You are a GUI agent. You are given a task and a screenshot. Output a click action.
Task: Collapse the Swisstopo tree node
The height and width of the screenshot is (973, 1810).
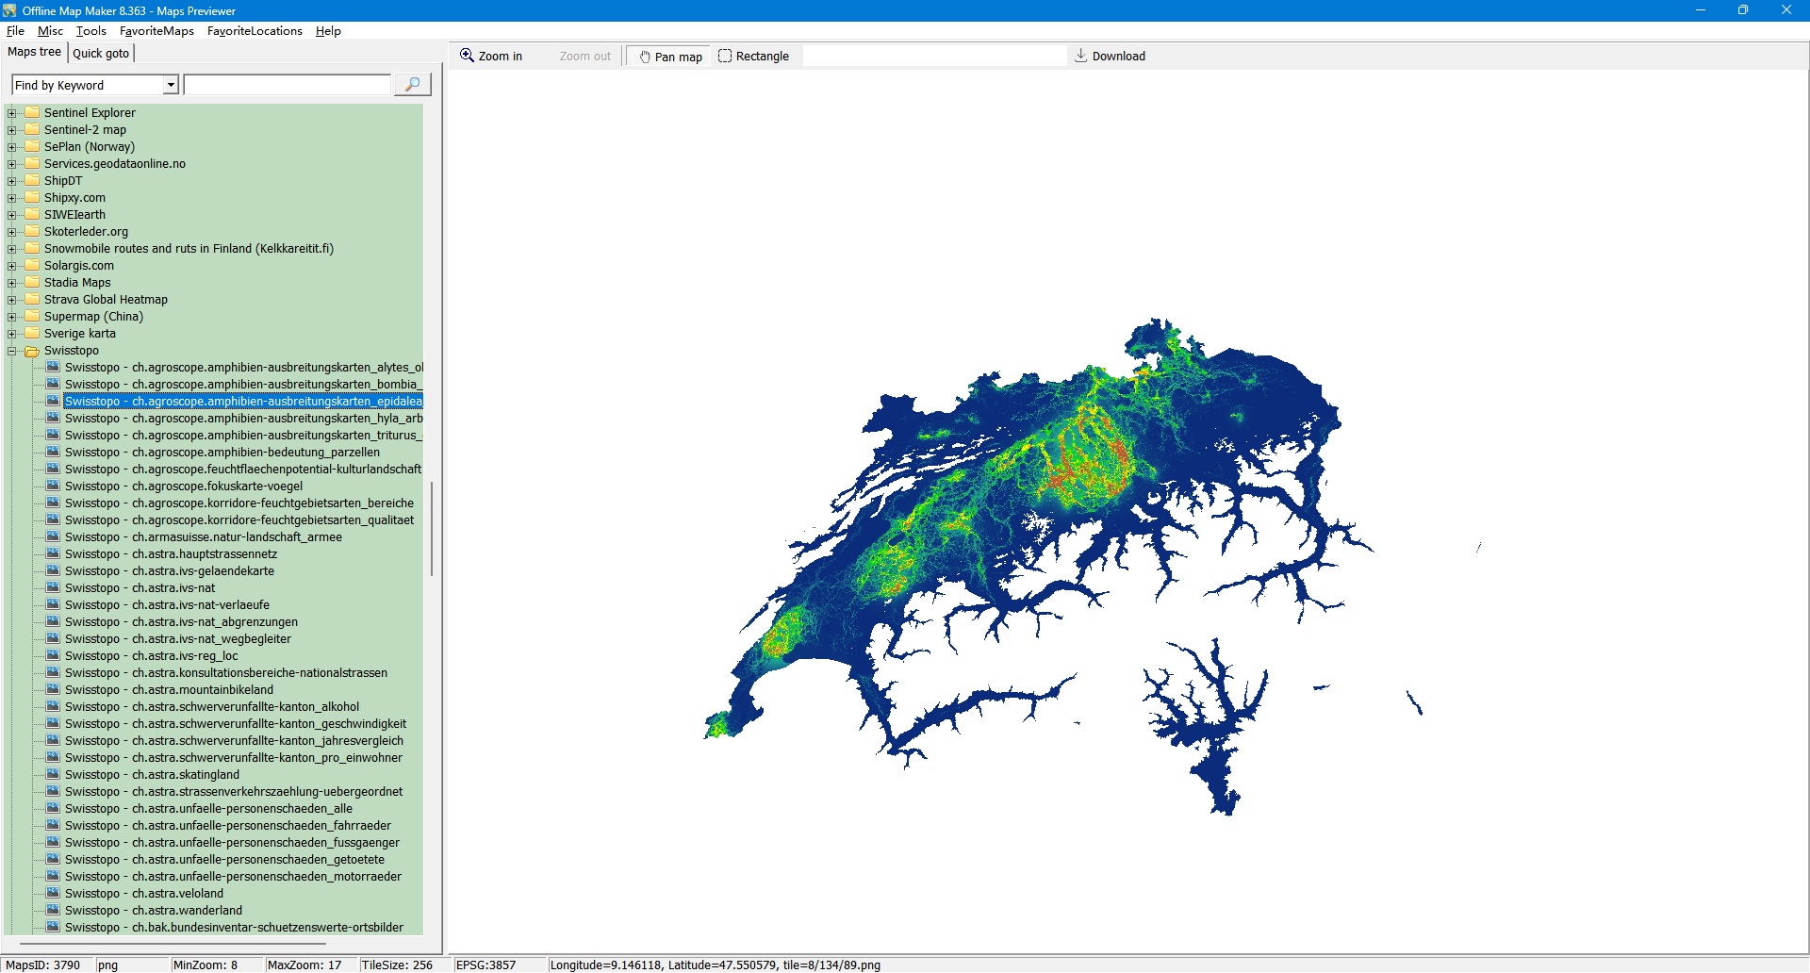tap(12, 351)
